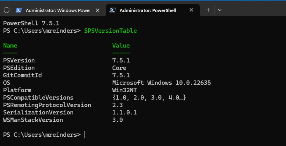Image resolution: width=286 pixels, height=146 pixels.
Task: Click the shield icon in the tab bar
Action: 7,10
